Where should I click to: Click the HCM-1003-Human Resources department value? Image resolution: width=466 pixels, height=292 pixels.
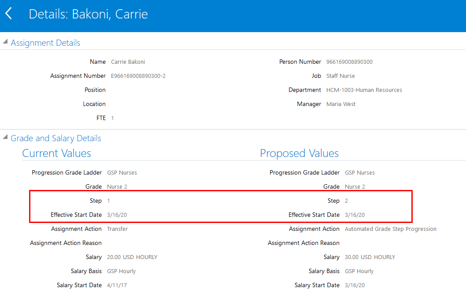(364, 90)
